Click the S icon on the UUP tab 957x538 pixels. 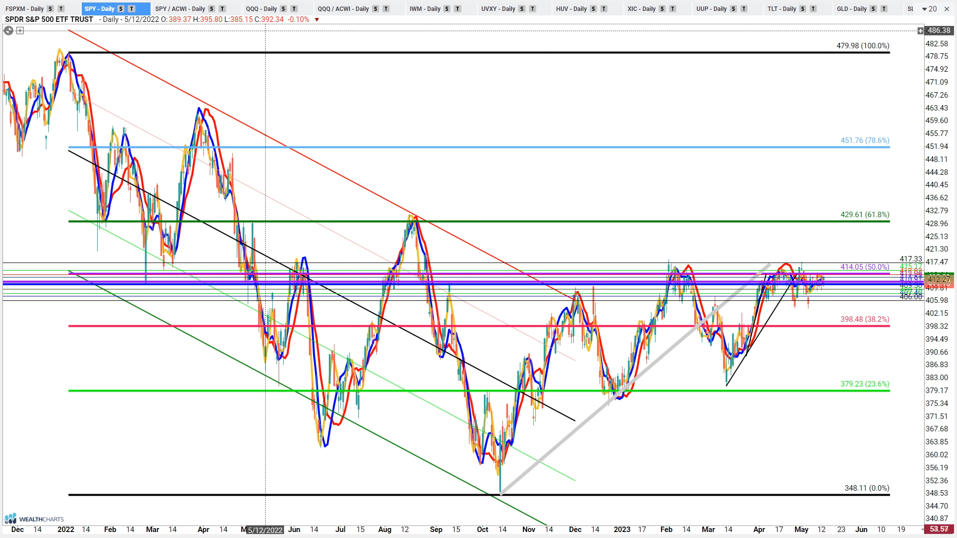coord(733,8)
